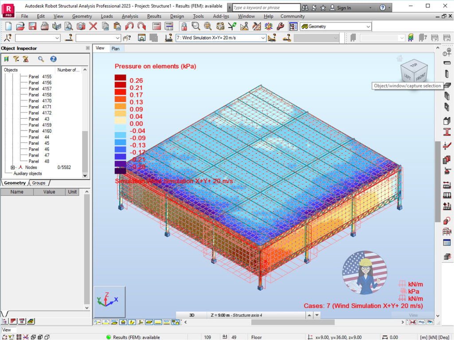Viewport: 454px width, 340px height.
Task: Open the Loads menu
Action: (106, 16)
